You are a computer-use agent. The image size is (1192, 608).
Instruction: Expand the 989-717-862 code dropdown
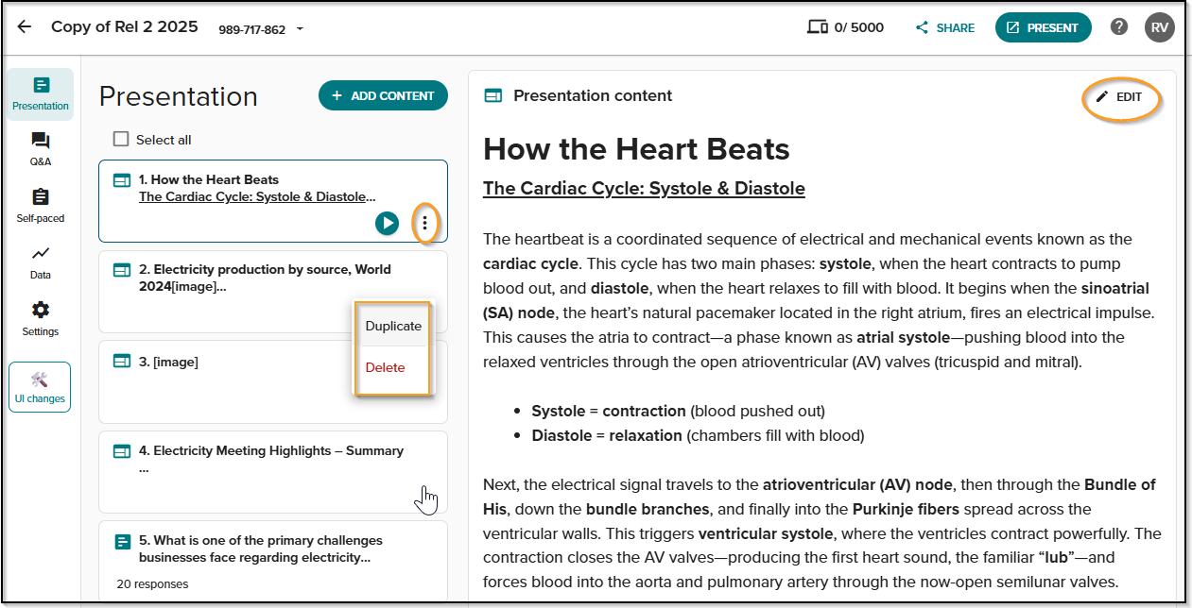pos(300,29)
